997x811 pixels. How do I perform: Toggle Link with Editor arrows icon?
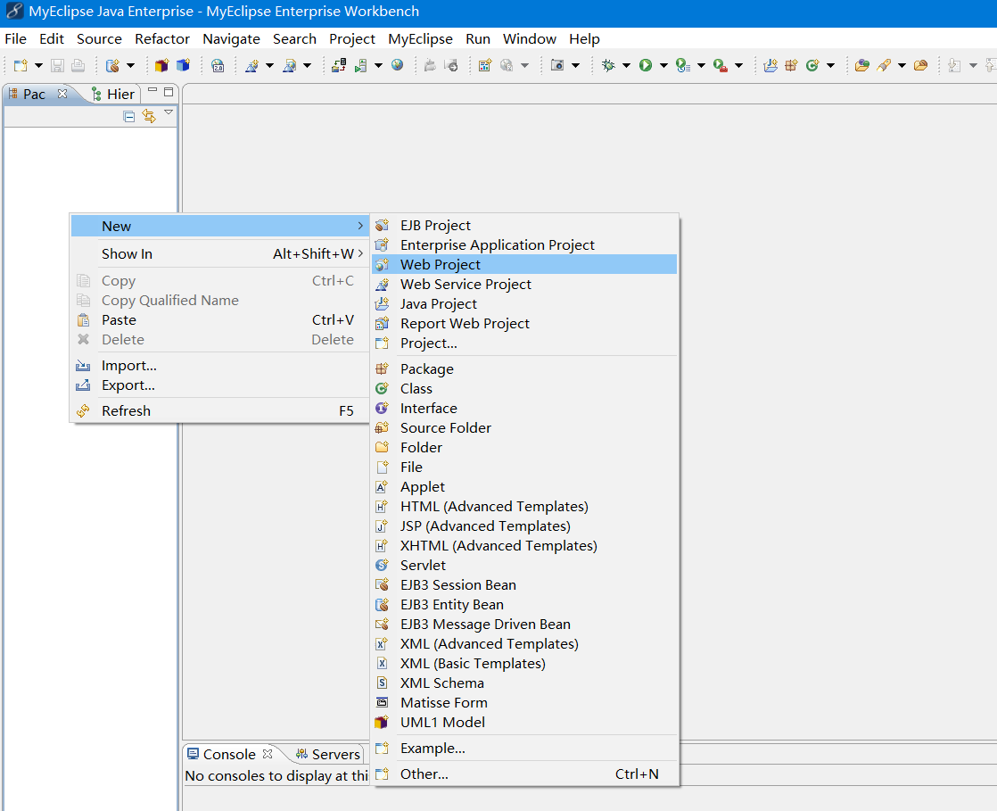(x=149, y=116)
